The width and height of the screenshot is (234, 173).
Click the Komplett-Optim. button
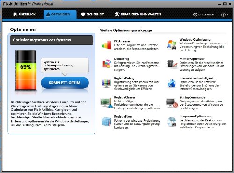coord(65,83)
